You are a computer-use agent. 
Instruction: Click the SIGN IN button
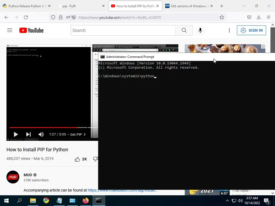(x=251, y=30)
